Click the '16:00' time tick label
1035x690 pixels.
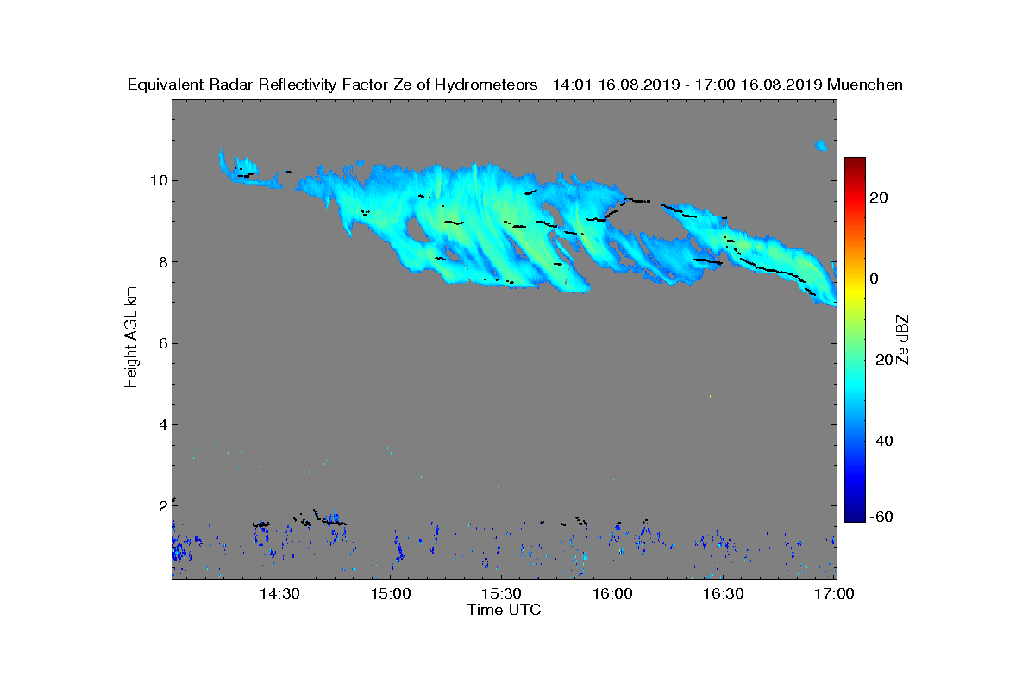612,594
